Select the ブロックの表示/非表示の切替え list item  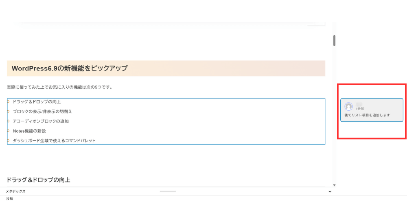click(42, 111)
